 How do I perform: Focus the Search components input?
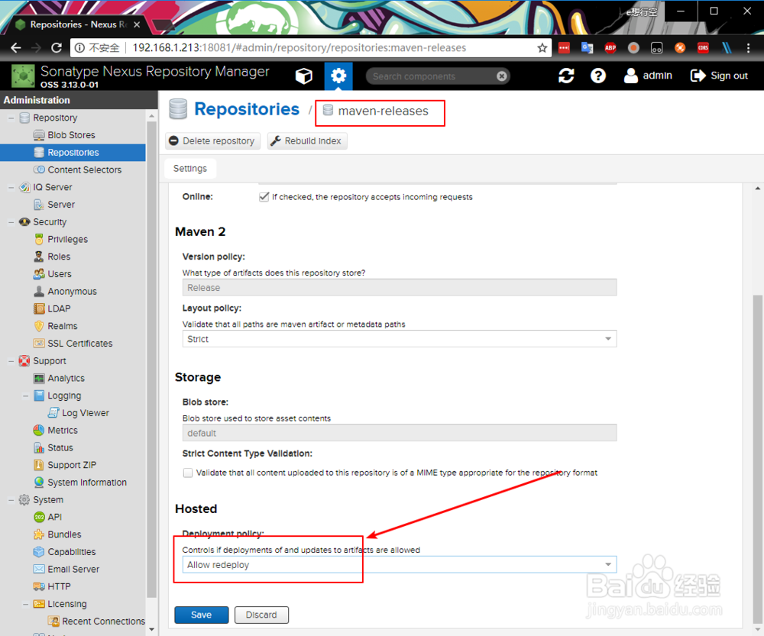tap(432, 76)
